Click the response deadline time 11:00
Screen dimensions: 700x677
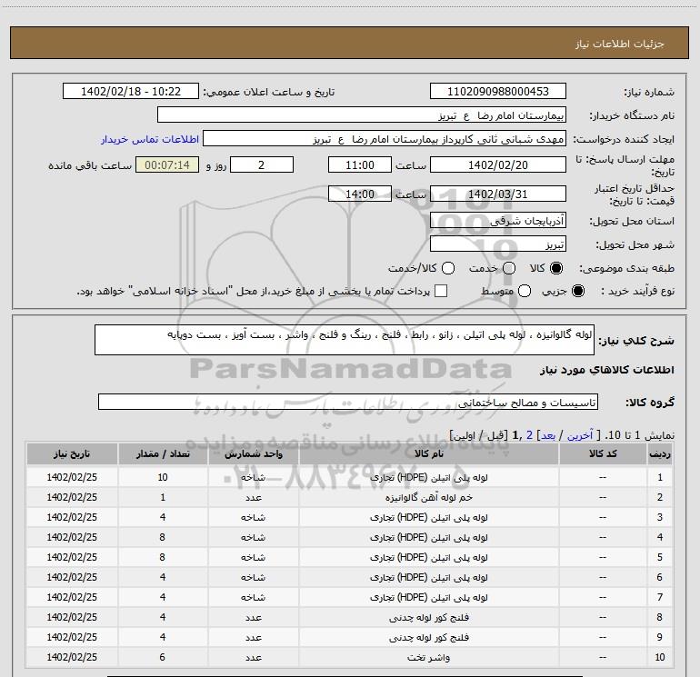coord(360,164)
